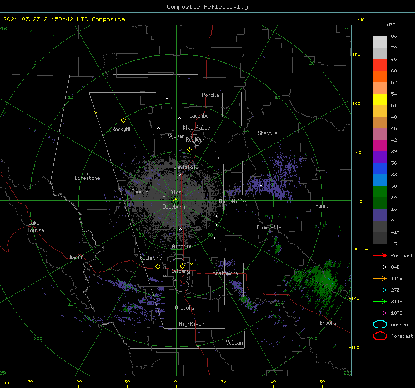Viewport: 415px width, 388px height.
Task: Click the purple echo cluster southwest of Stettler
Action: coord(269,185)
